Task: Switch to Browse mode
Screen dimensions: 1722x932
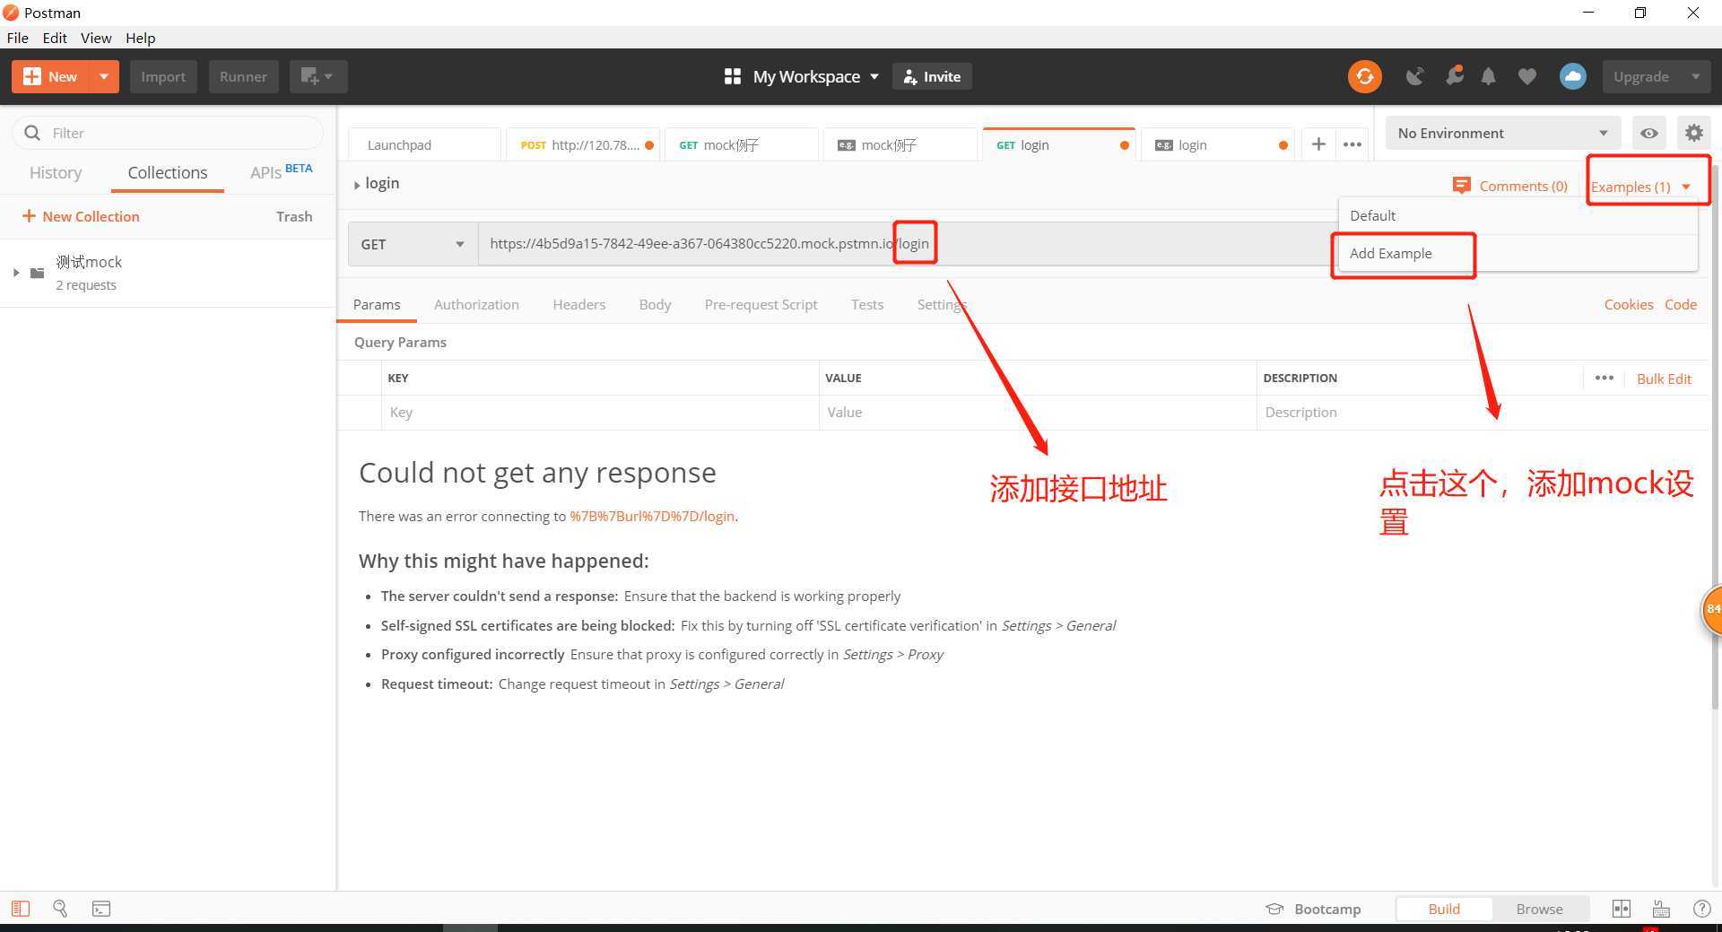Action: (x=1539, y=909)
